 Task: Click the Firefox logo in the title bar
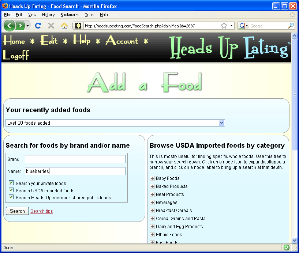(x=5, y=6)
